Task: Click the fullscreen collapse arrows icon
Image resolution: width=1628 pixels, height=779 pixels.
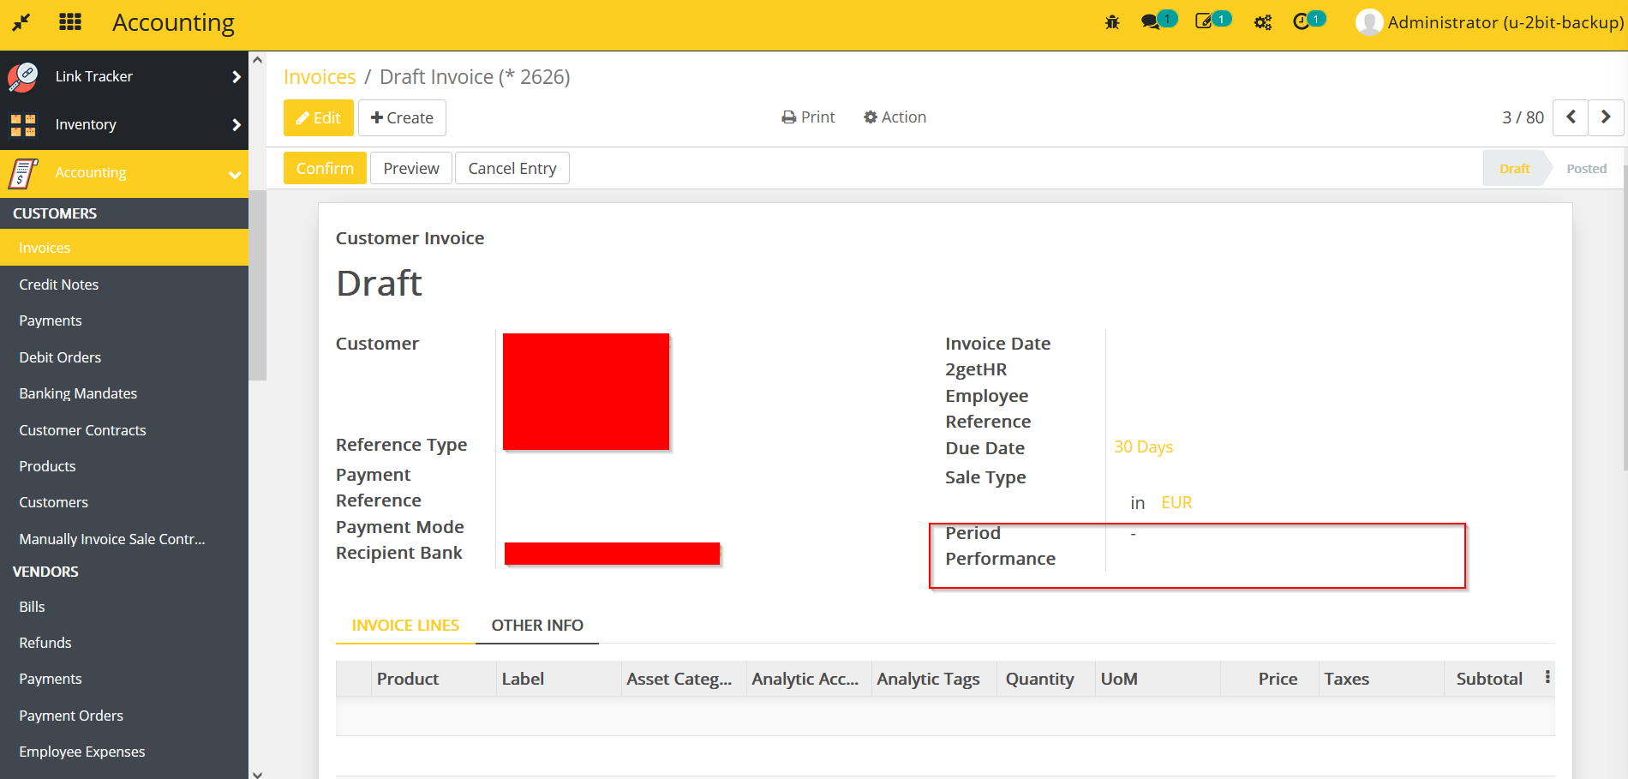Action: [x=21, y=22]
